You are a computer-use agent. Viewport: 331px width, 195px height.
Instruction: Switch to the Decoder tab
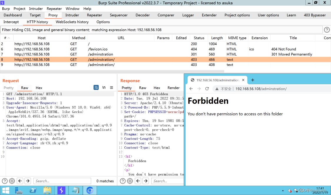point(142,15)
